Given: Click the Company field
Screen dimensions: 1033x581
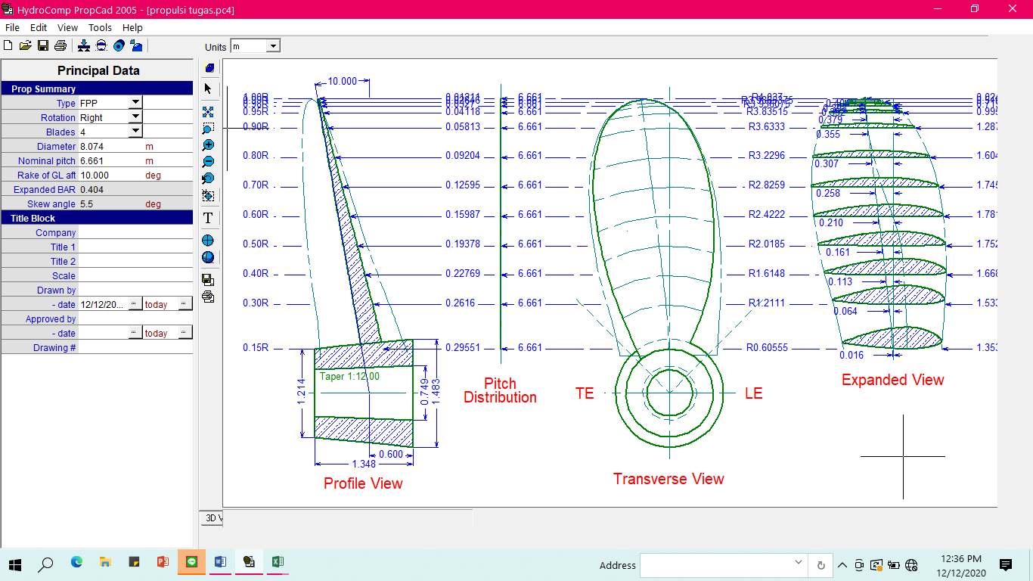Looking at the screenshot, I should [x=135, y=232].
